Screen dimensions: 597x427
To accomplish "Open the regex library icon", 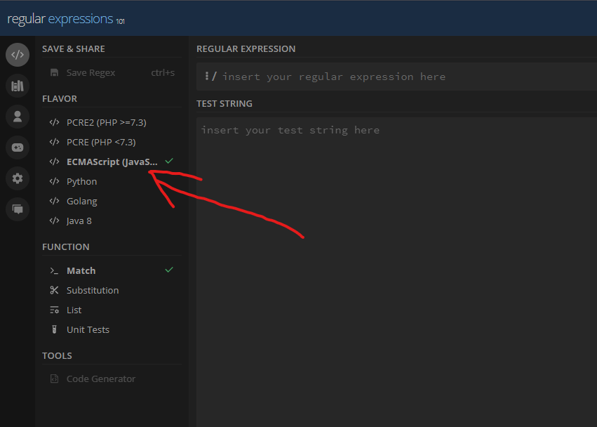I will pyautogui.click(x=18, y=86).
